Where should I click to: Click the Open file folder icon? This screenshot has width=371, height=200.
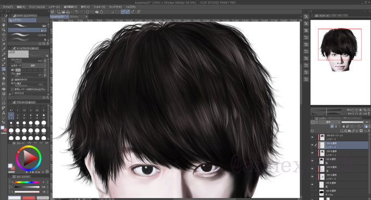point(63,11)
